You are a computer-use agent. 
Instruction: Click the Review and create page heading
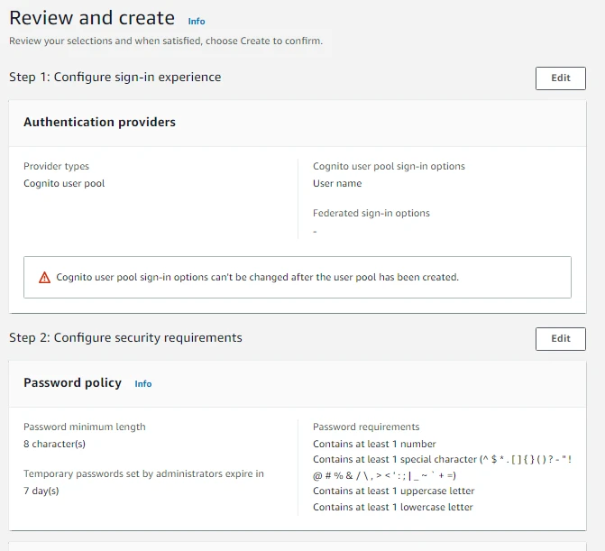92,18
